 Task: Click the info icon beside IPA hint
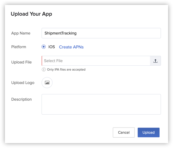click(44, 69)
